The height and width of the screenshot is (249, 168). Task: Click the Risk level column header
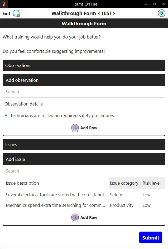point(152,183)
